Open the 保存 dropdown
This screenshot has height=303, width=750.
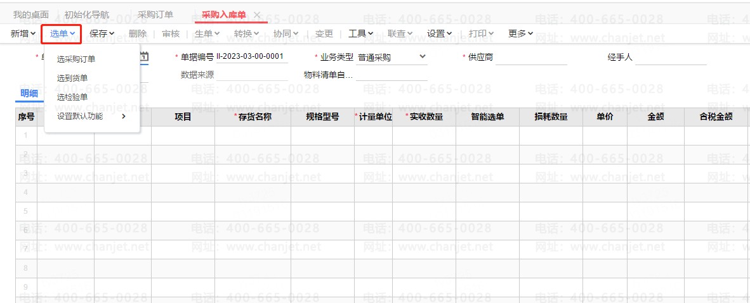(102, 34)
